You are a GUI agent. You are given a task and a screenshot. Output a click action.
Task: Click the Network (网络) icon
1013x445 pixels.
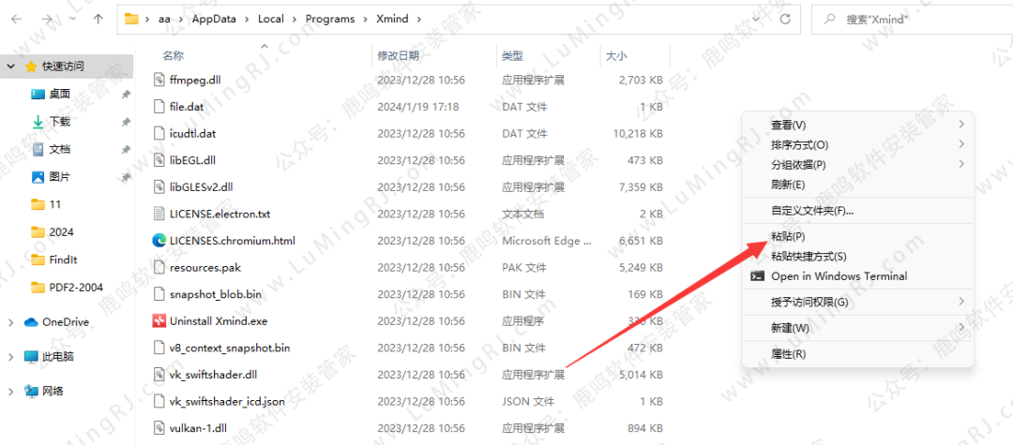pos(30,392)
